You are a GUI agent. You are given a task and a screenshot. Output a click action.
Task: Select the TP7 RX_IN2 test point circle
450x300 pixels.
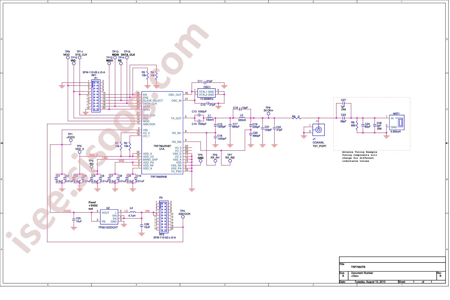point(230,161)
